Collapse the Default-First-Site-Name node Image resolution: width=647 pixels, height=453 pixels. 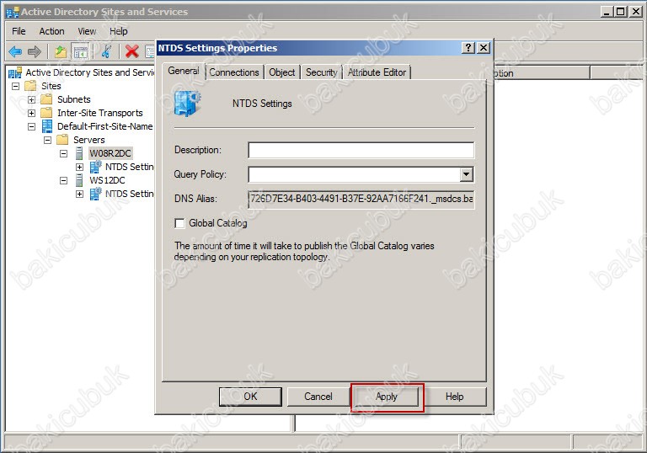pos(31,126)
